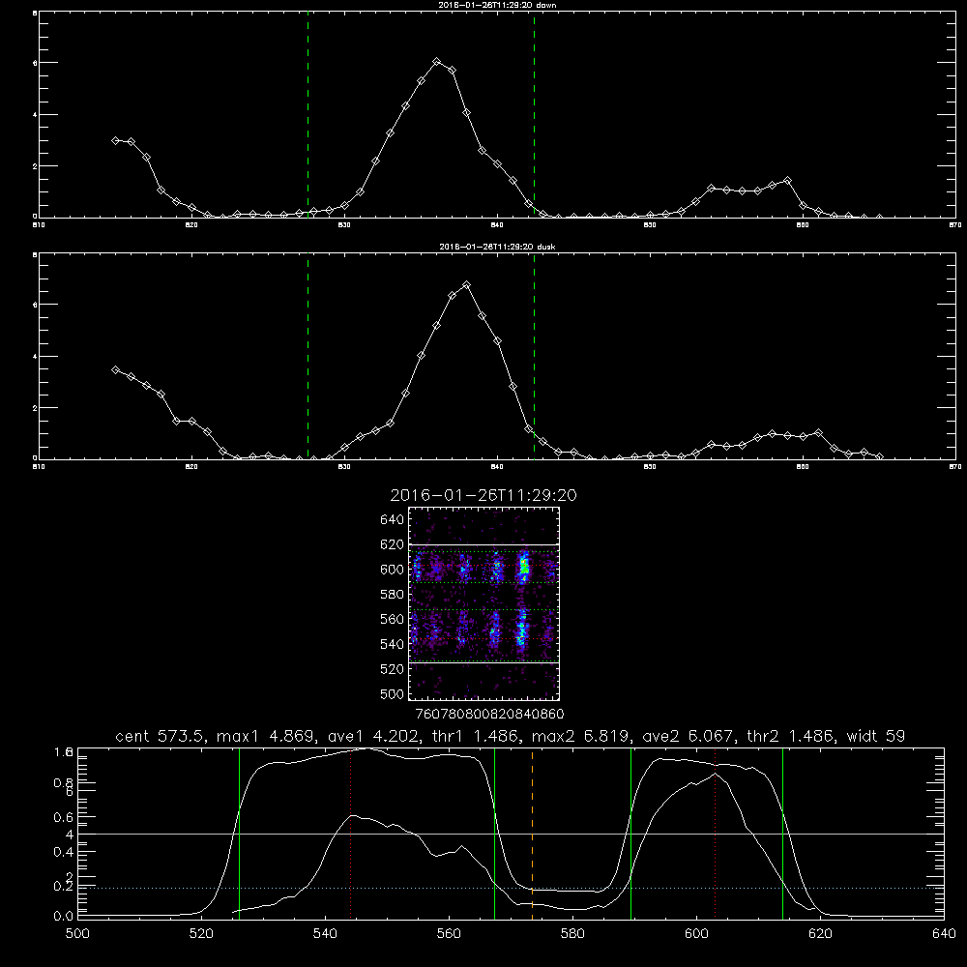Click the y-axis label 0.6 on bottom plot
This screenshot has height=967, width=967.
click(64, 817)
